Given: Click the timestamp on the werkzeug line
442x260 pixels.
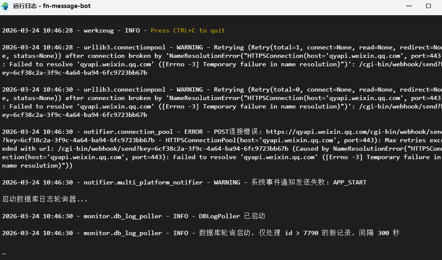Looking at the screenshot, I should [x=37, y=30].
